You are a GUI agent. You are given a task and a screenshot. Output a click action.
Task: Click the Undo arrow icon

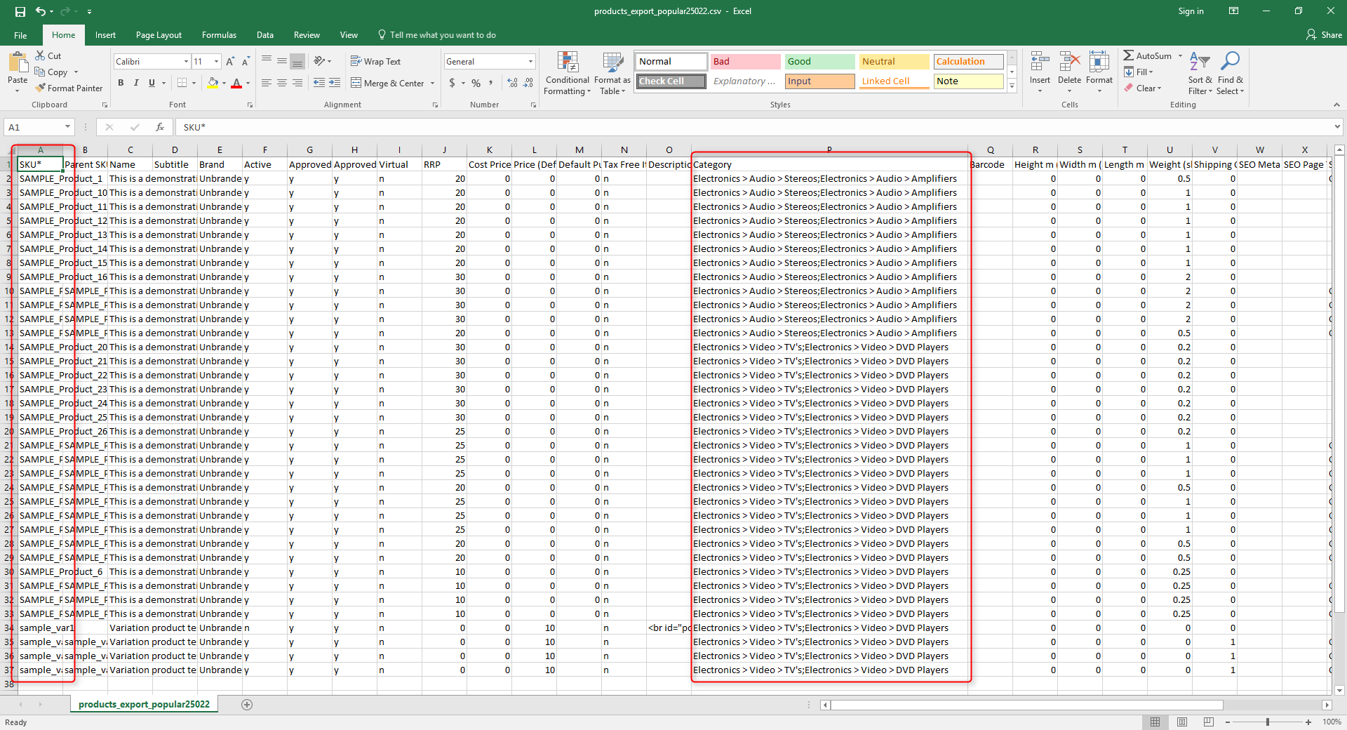(x=41, y=11)
